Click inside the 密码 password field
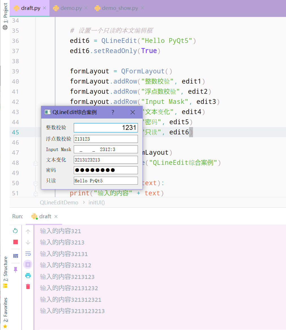Screen dimensions: 286x330 coord(105,170)
